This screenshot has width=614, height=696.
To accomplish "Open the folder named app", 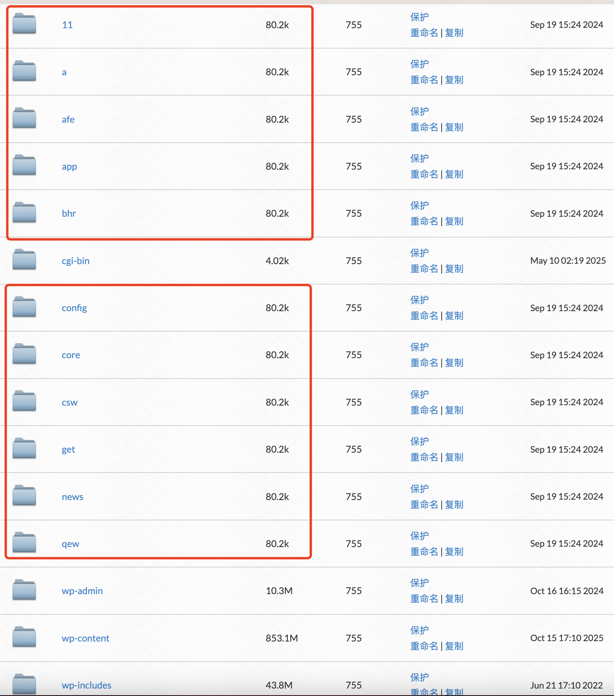I will click(69, 167).
